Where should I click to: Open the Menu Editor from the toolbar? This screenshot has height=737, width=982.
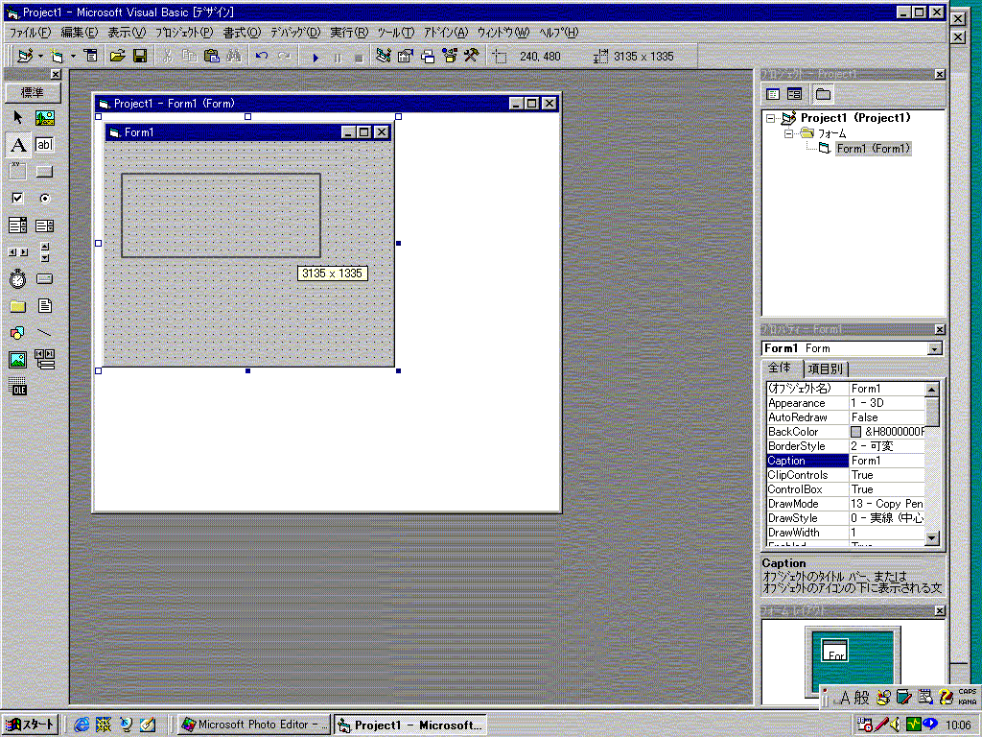point(91,57)
